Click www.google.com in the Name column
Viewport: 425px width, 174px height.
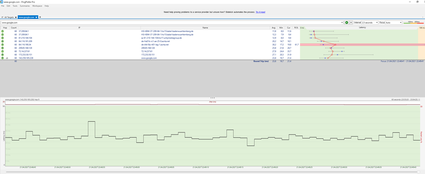[149, 58]
